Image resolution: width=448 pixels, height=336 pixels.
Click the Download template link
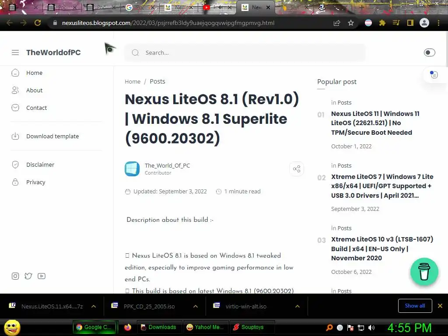pyautogui.click(x=52, y=136)
